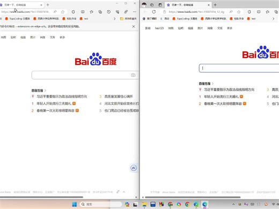Open Settings and more menu in left window
Screen dimensions: 279x209
(x=135, y=12)
